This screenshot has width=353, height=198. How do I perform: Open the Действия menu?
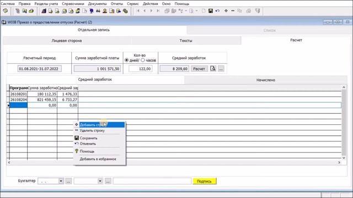(151, 4)
